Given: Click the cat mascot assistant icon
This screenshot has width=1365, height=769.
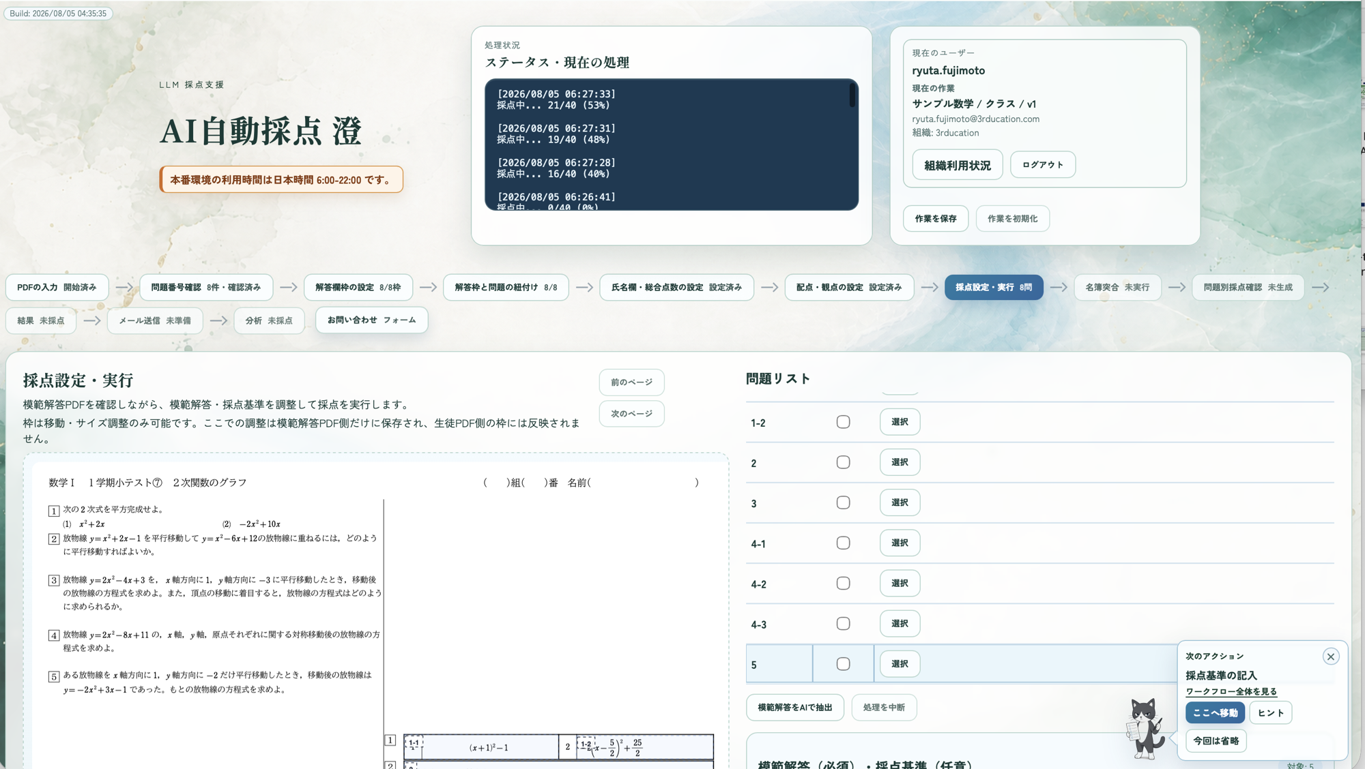Looking at the screenshot, I should pos(1146,729).
